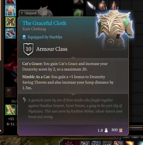Select the boots equipment slot
Viewport: 143px width, 145px height.
point(11,33)
